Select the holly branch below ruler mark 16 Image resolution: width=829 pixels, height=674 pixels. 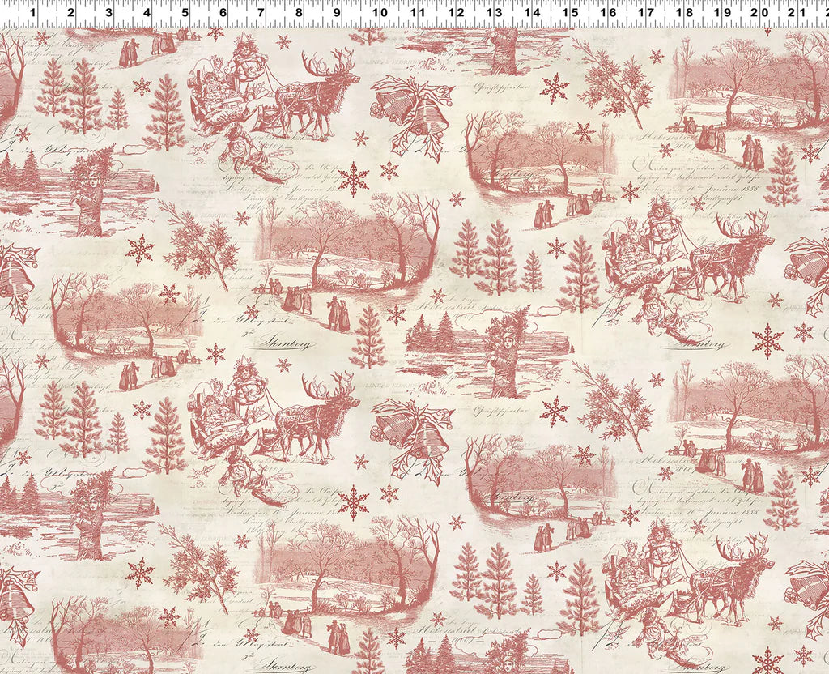coord(613,85)
